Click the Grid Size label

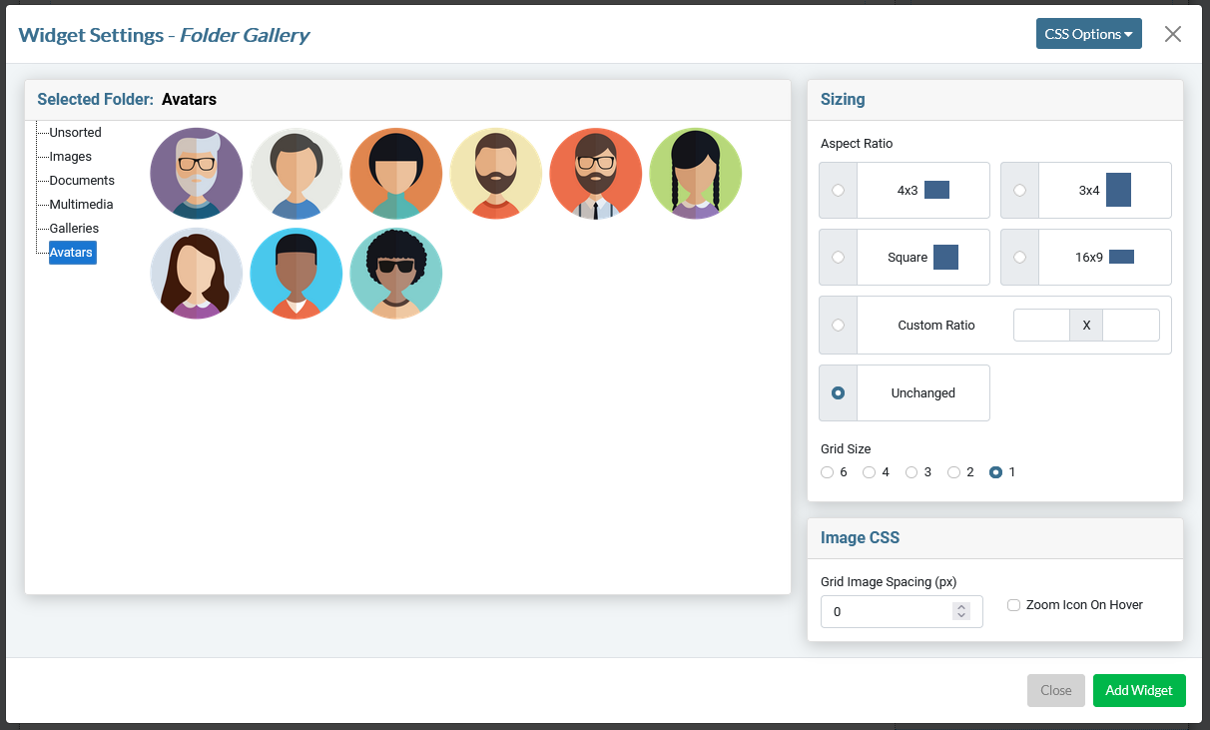tap(846, 449)
